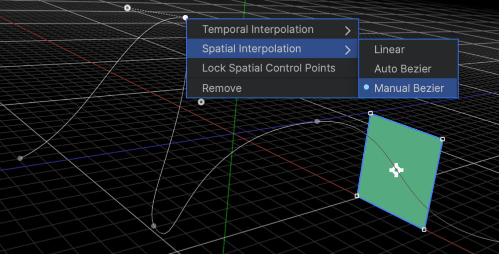Select the Manual Bezier option
This screenshot has width=499, height=254.
[408, 88]
